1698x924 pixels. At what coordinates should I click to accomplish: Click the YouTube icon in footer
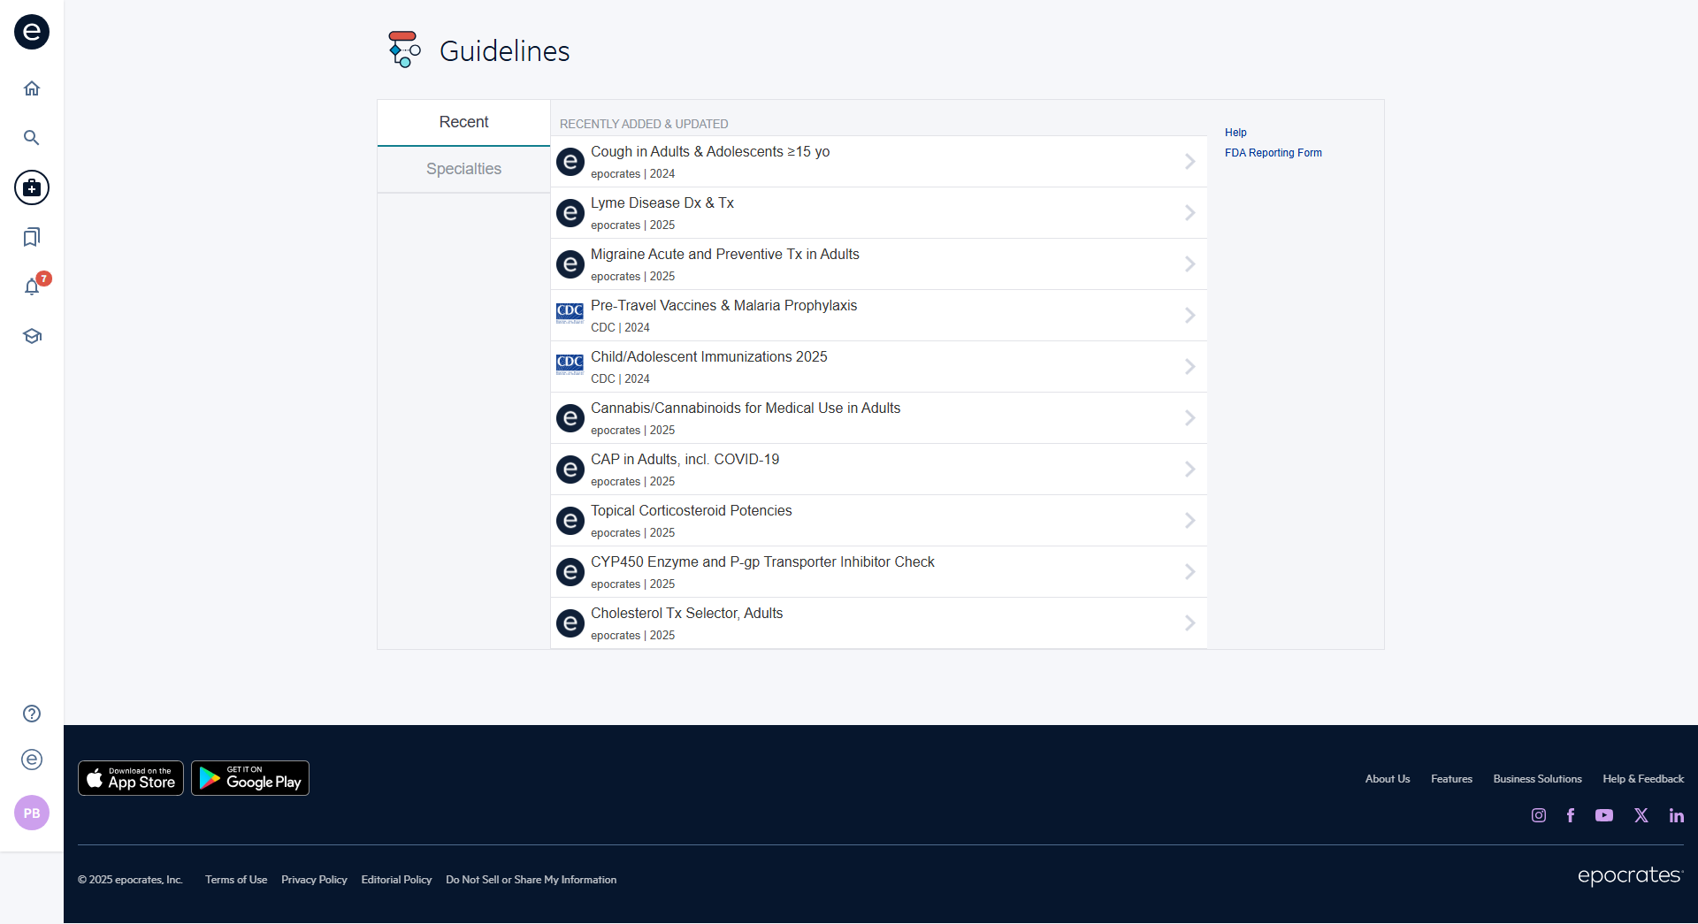pyautogui.click(x=1604, y=815)
